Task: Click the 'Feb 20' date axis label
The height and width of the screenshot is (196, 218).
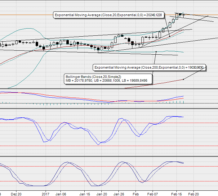Action: pyautogui.click(x=194, y=194)
